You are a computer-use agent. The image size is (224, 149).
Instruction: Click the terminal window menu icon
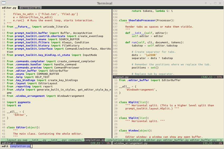(3, 3)
